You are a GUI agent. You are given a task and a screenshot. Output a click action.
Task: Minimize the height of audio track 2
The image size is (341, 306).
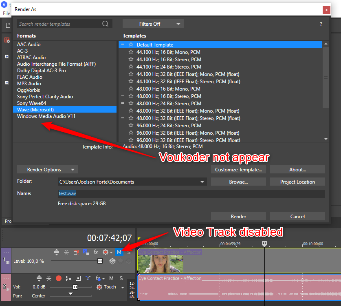pos(39,278)
